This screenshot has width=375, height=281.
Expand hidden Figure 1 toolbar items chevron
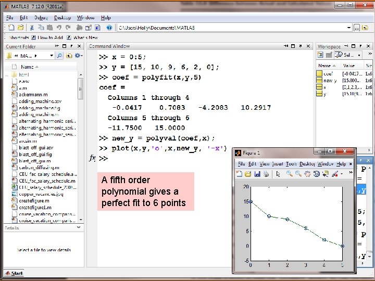tap(351, 172)
